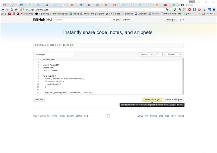
Task: Open the Apps bookmark shortcut
Action: pyautogui.click(x=4, y=14)
